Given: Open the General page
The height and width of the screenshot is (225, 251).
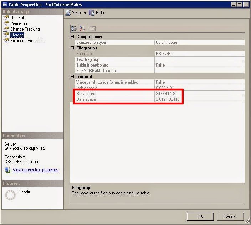Looking at the screenshot, I should point(17,18).
